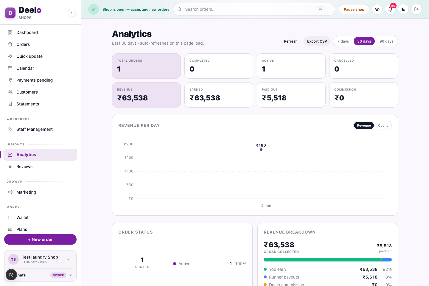Screen dimensions: 429x286
Task: Click Refresh analytics link
Action: point(291,41)
